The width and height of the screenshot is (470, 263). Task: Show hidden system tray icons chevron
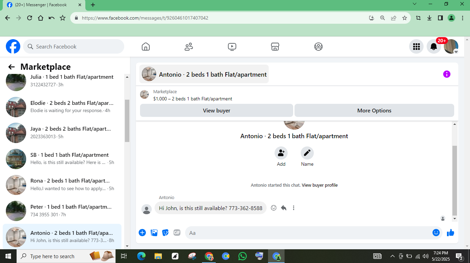coord(392,256)
